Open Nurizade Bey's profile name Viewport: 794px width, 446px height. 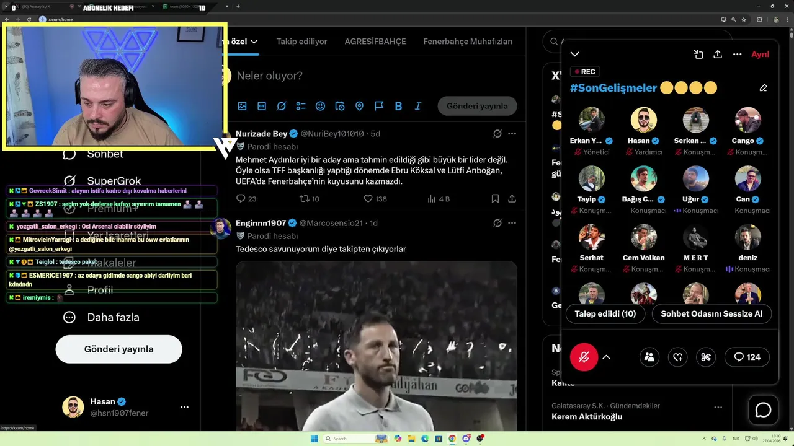[x=261, y=134]
